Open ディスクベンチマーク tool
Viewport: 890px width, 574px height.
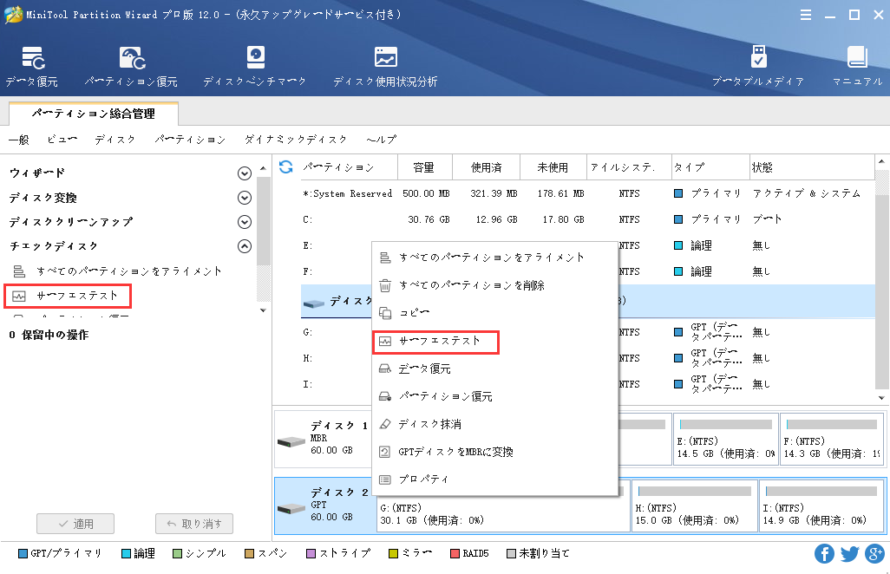(x=255, y=67)
